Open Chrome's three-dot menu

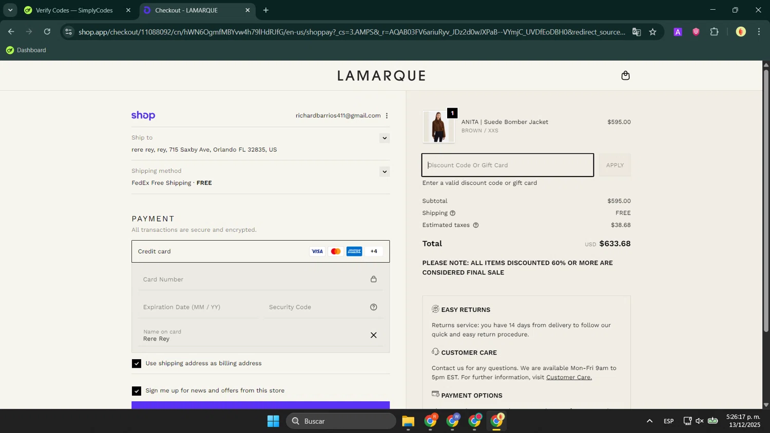tap(759, 32)
